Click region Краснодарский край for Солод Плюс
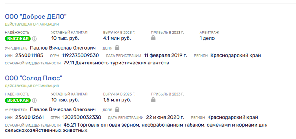This screenshot has height=139, width=296. pyautogui.click(x=232, y=117)
